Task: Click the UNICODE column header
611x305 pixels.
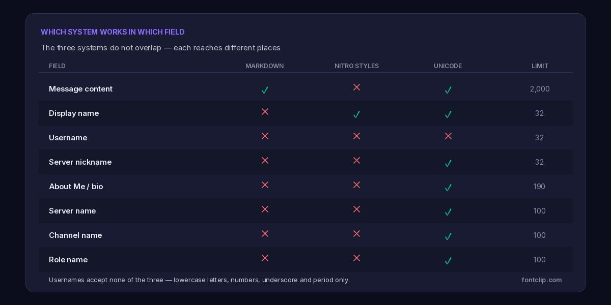Action: pos(448,66)
